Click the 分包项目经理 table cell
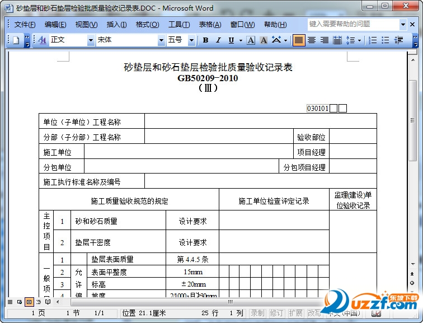The image size is (423, 323). [304, 167]
